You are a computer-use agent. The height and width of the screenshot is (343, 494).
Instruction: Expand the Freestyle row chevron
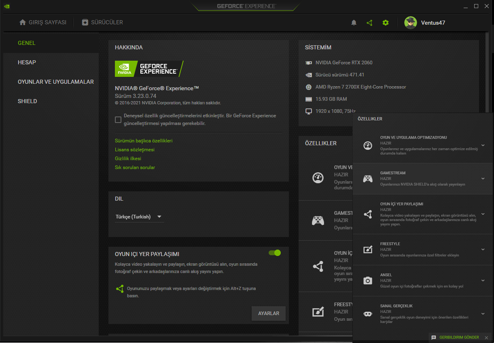(x=483, y=250)
